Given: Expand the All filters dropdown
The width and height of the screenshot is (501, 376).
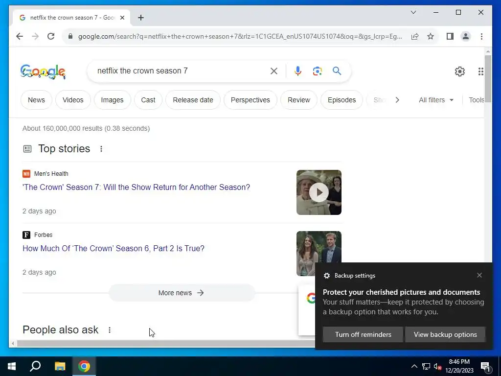Looking at the screenshot, I should (x=436, y=100).
